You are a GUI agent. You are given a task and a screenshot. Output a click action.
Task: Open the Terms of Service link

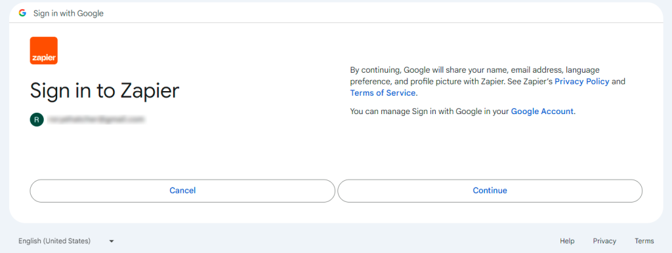point(383,93)
